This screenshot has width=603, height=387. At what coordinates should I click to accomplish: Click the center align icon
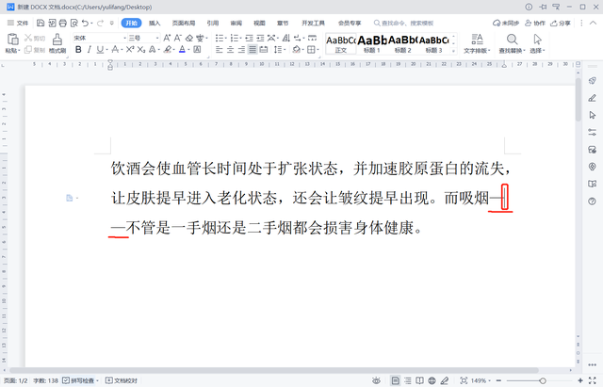pos(230,50)
